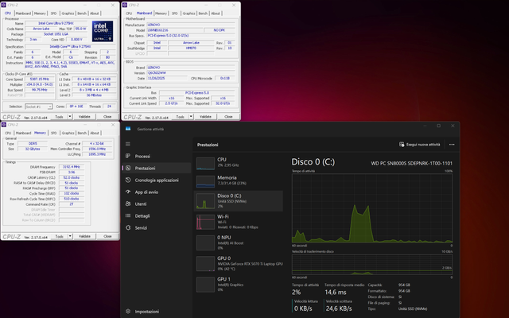Click the disk activity time graph
The image size is (509, 318).
coord(372,208)
